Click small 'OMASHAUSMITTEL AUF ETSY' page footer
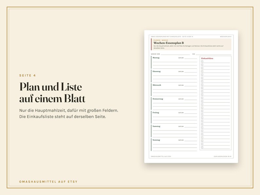The width and height of the screenshot is (260, 195). coord(161,156)
